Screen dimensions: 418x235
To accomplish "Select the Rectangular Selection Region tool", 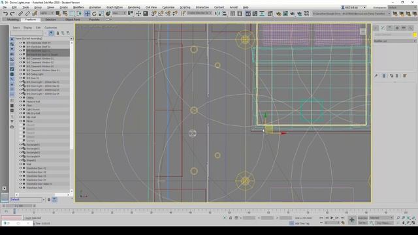I will [x=72, y=13].
